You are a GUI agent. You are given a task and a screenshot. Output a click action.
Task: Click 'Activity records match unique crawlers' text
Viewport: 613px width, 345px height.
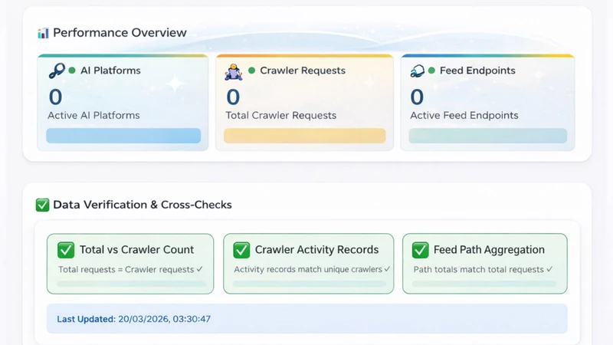point(308,270)
